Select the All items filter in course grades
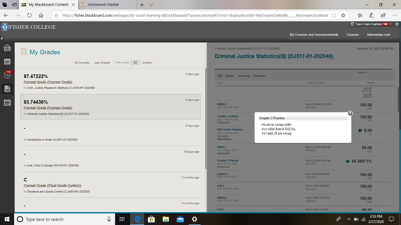Screen dimensions: 401x225 pos(220,76)
